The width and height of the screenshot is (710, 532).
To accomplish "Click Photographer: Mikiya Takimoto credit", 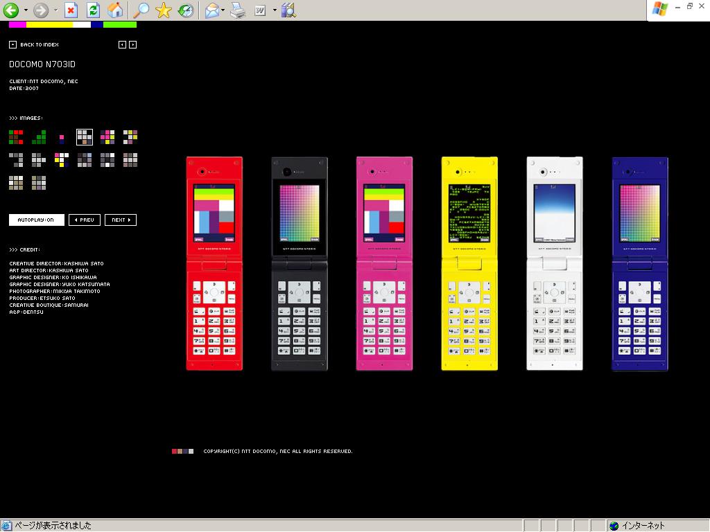I will point(54,291).
